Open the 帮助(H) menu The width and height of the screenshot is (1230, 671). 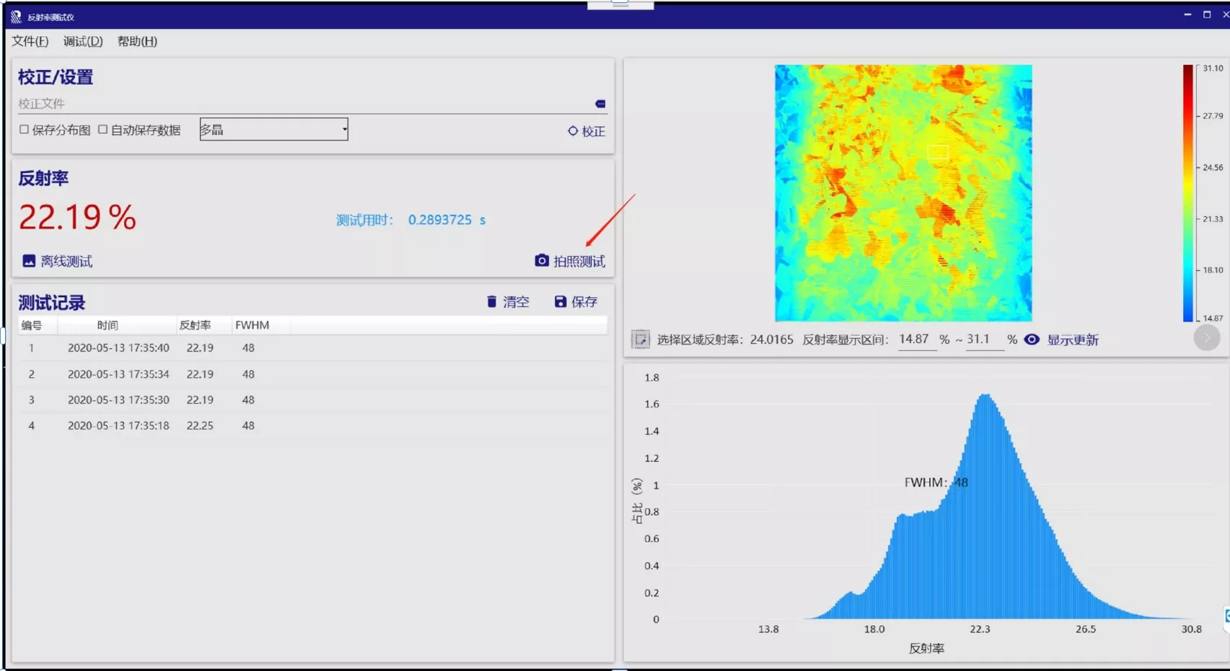coord(137,41)
